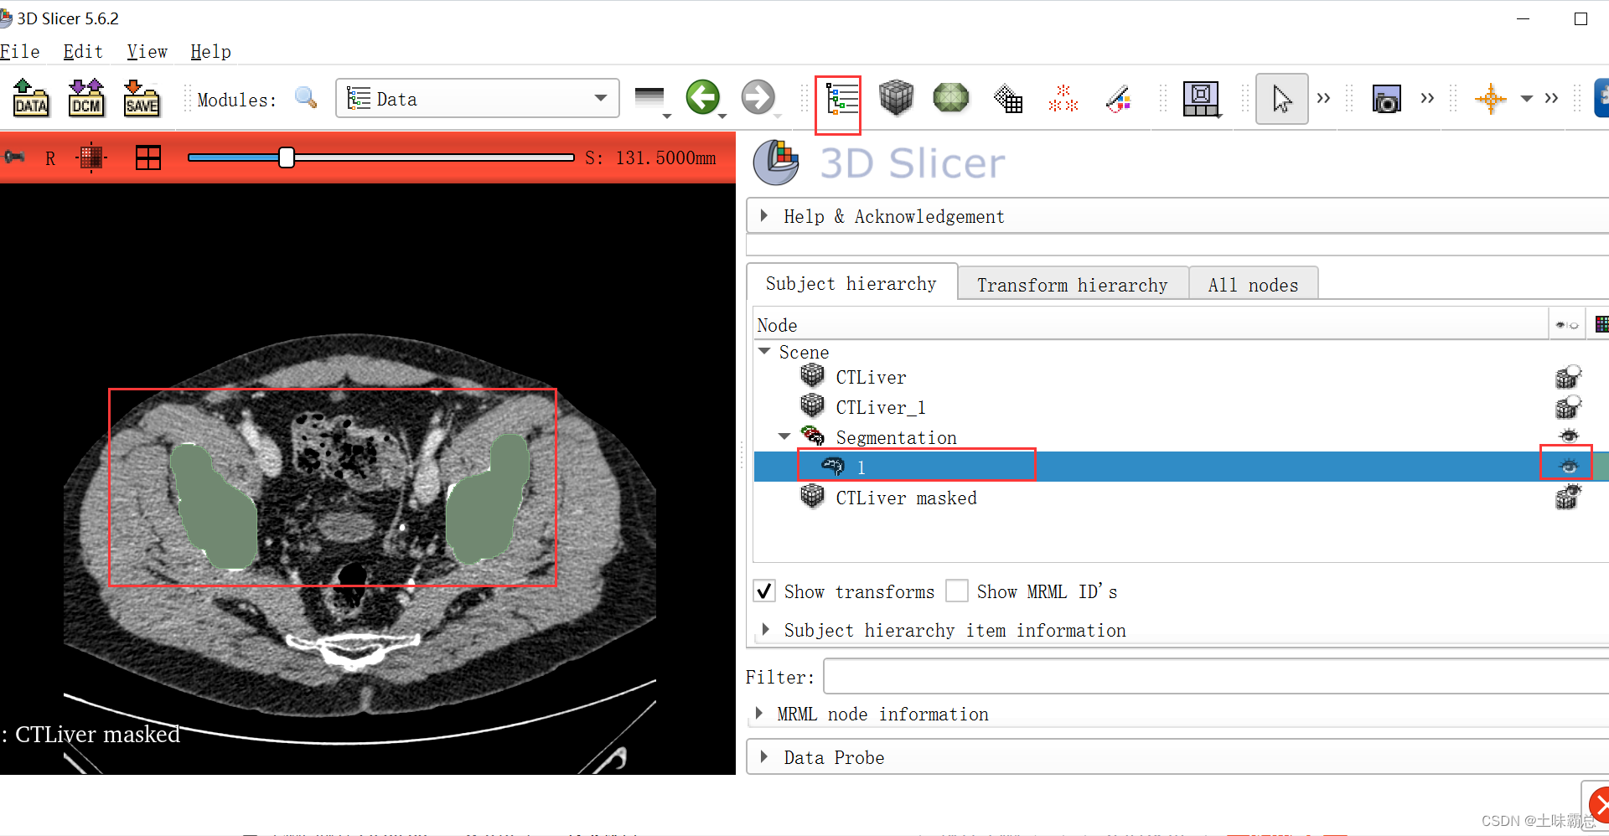
Task: Open the Markups module red dots icon
Action: pyautogui.click(x=1063, y=99)
